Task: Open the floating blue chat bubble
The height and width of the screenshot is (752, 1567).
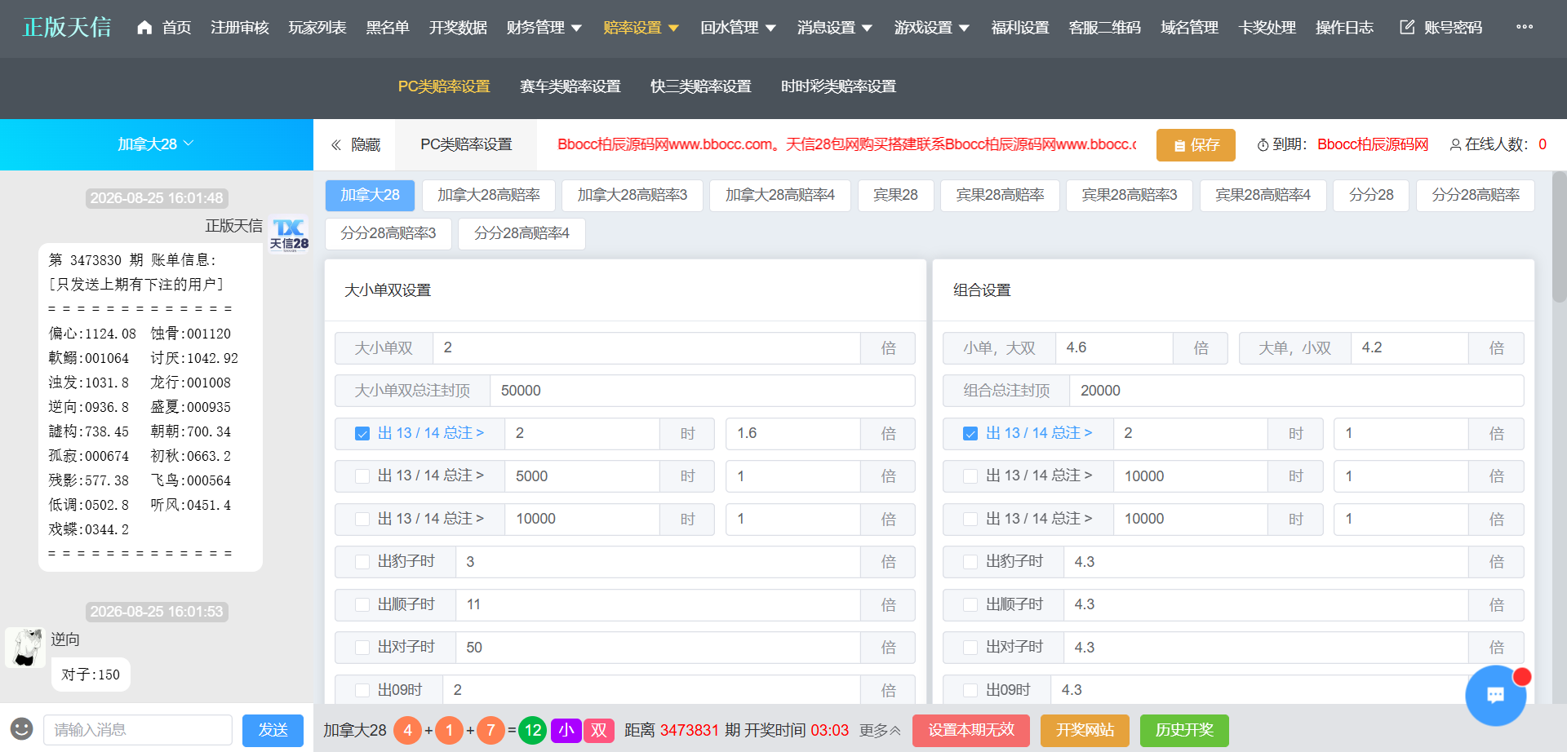Action: [x=1495, y=696]
